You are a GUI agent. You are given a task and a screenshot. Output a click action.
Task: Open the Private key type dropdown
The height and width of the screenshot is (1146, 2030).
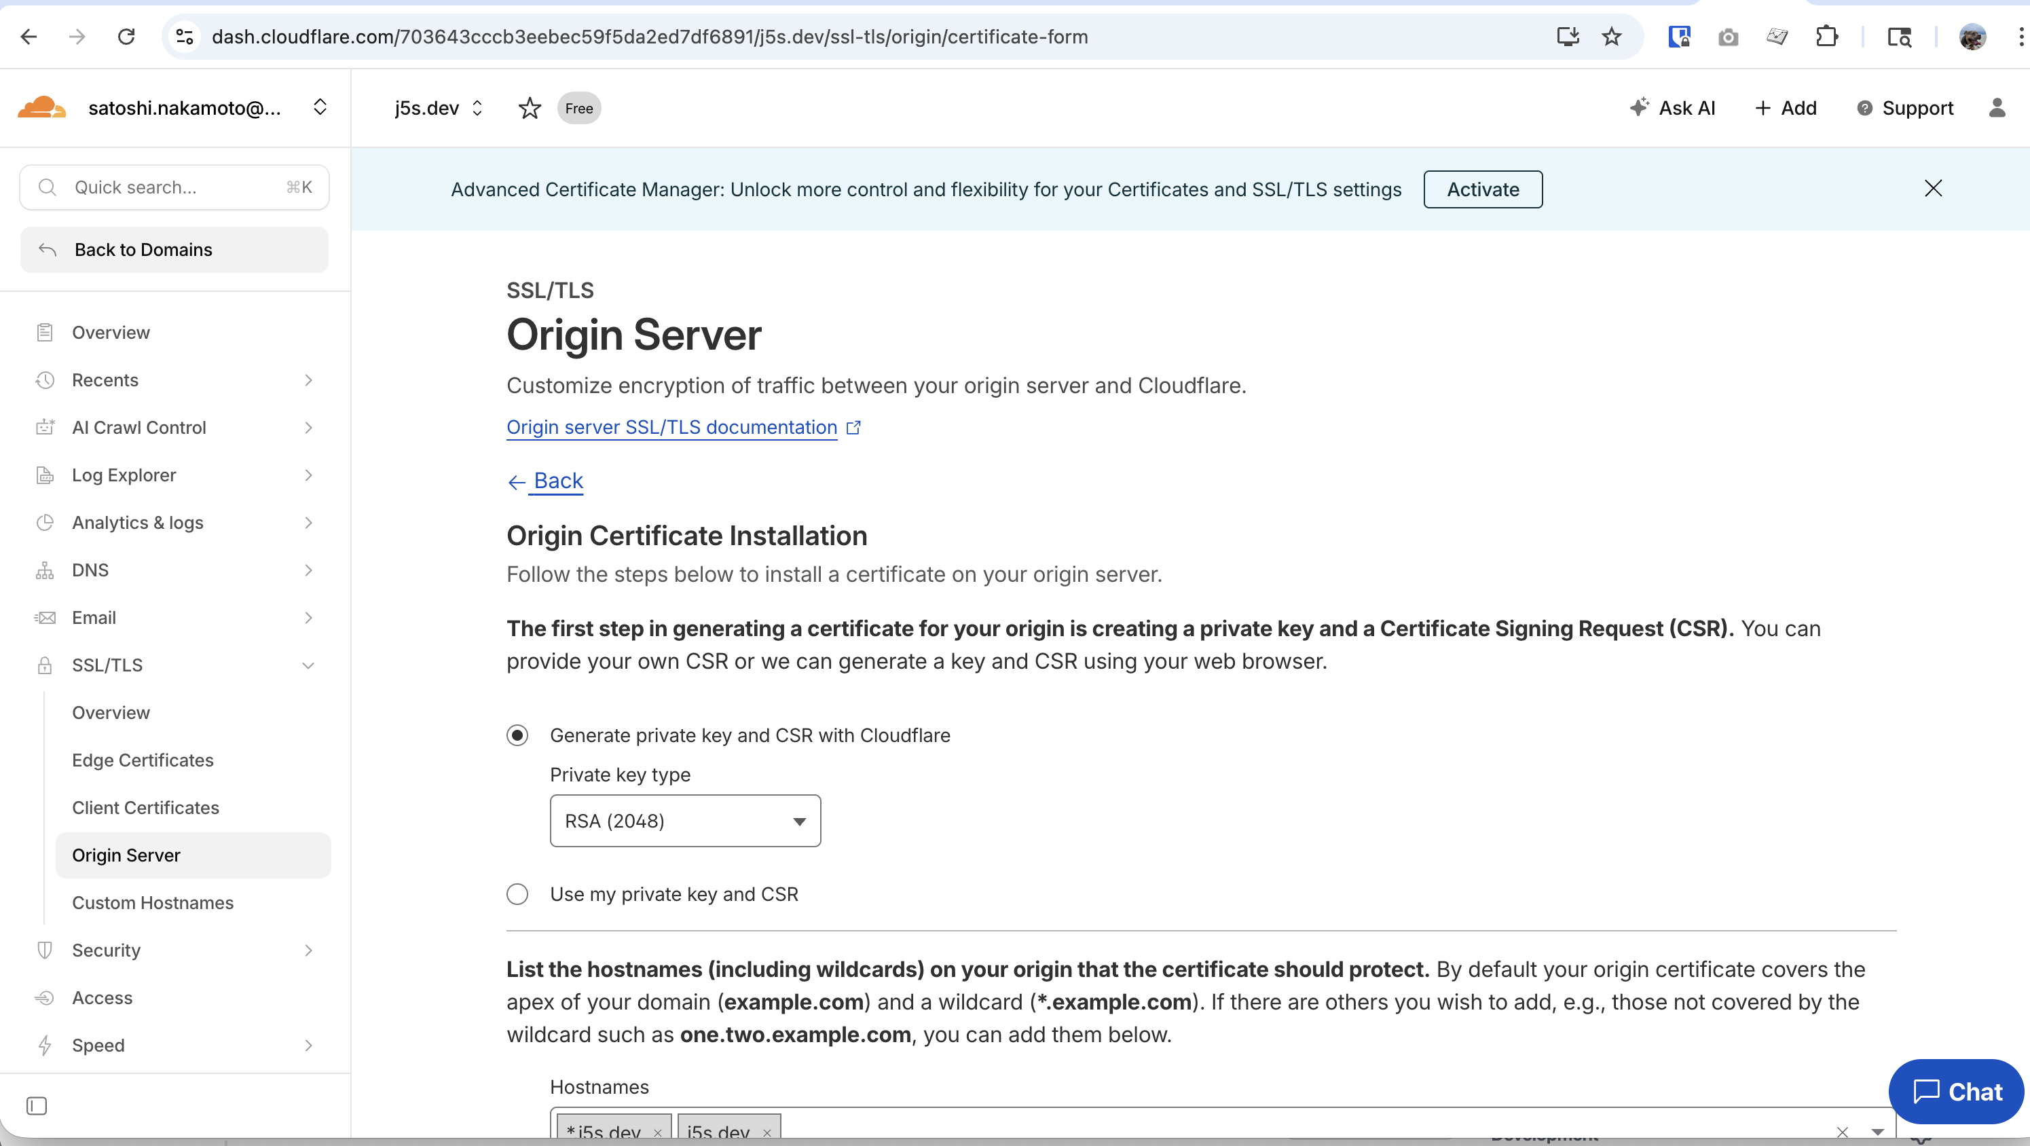pyautogui.click(x=685, y=821)
